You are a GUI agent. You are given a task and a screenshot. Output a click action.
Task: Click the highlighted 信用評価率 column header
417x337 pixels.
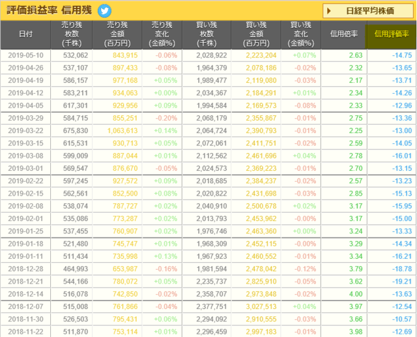coord(390,33)
